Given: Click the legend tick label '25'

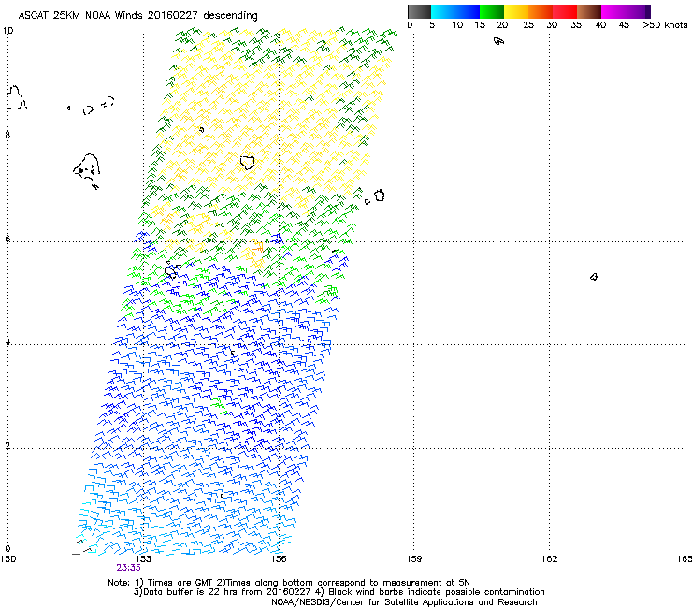Looking at the screenshot, I should coord(528,25).
